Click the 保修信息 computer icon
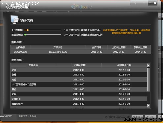Screen dimensions: 163x123 point(15,20)
